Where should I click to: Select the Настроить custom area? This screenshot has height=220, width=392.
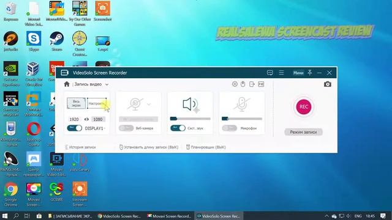(97, 103)
